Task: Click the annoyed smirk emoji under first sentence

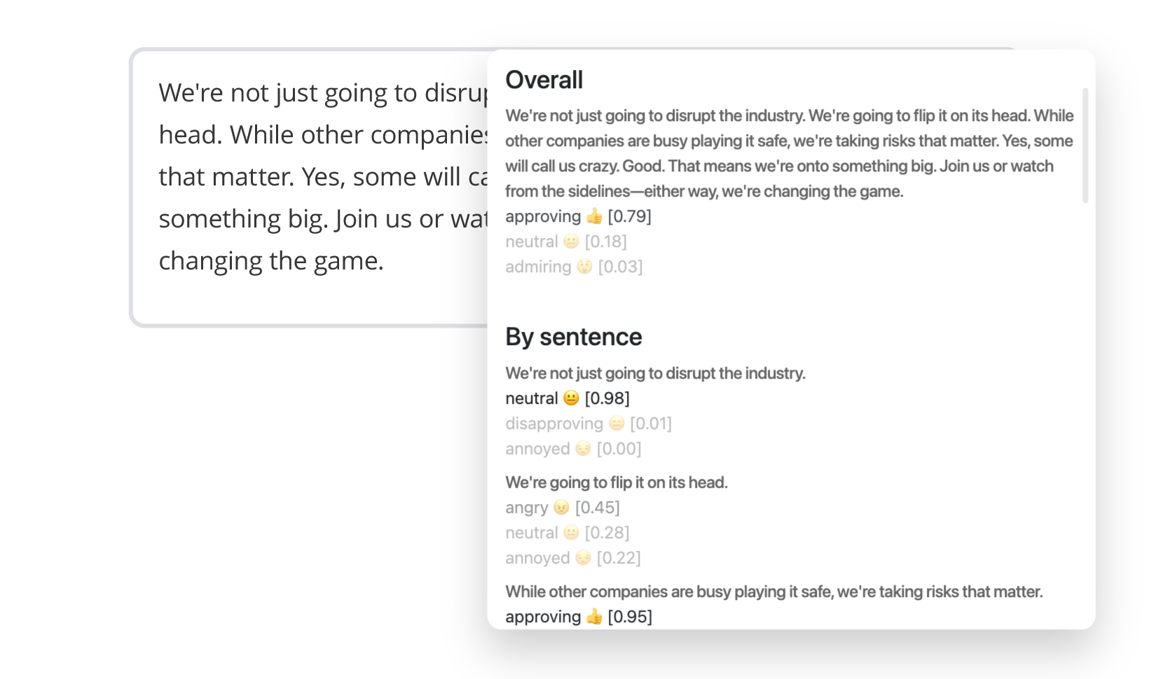Action: (583, 448)
